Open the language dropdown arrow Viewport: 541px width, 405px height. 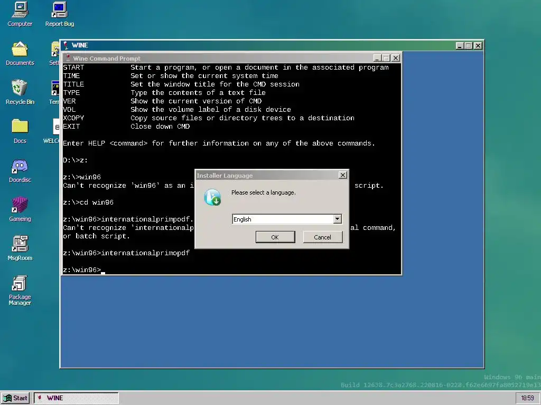(x=338, y=219)
